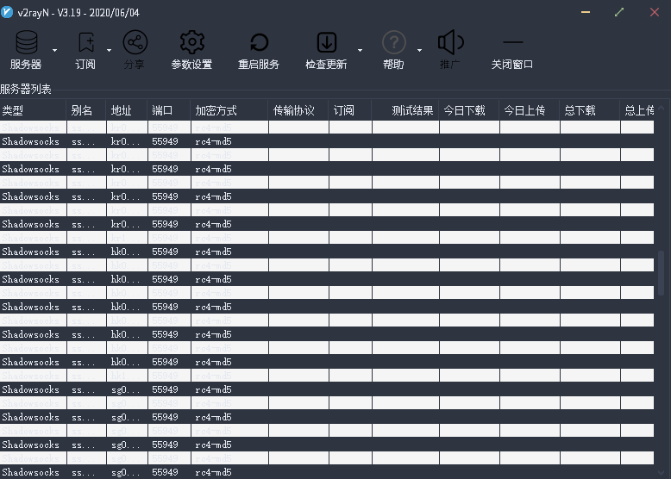Image resolution: width=671 pixels, height=479 pixels.
Task: Click the 推广 speaker icon
Action: click(x=450, y=42)
